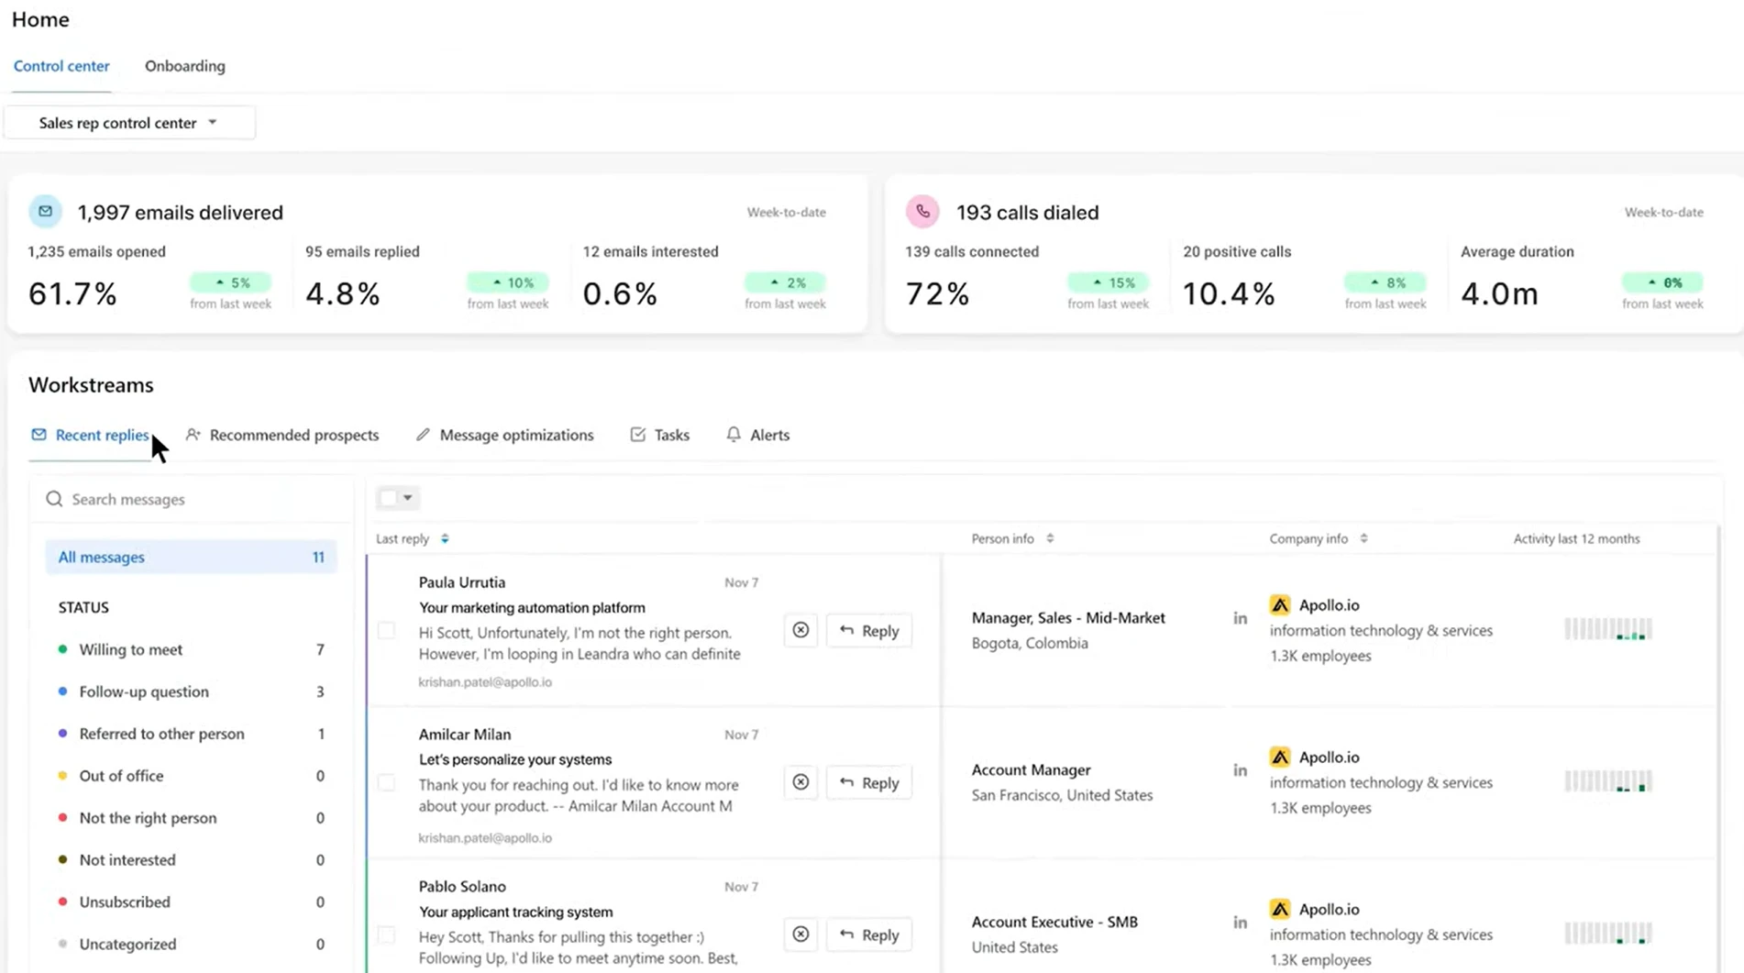Screen dimensions: 1744x973
Task: Open the Sales rep control center dropdown
Action: (x=129, y=122)
